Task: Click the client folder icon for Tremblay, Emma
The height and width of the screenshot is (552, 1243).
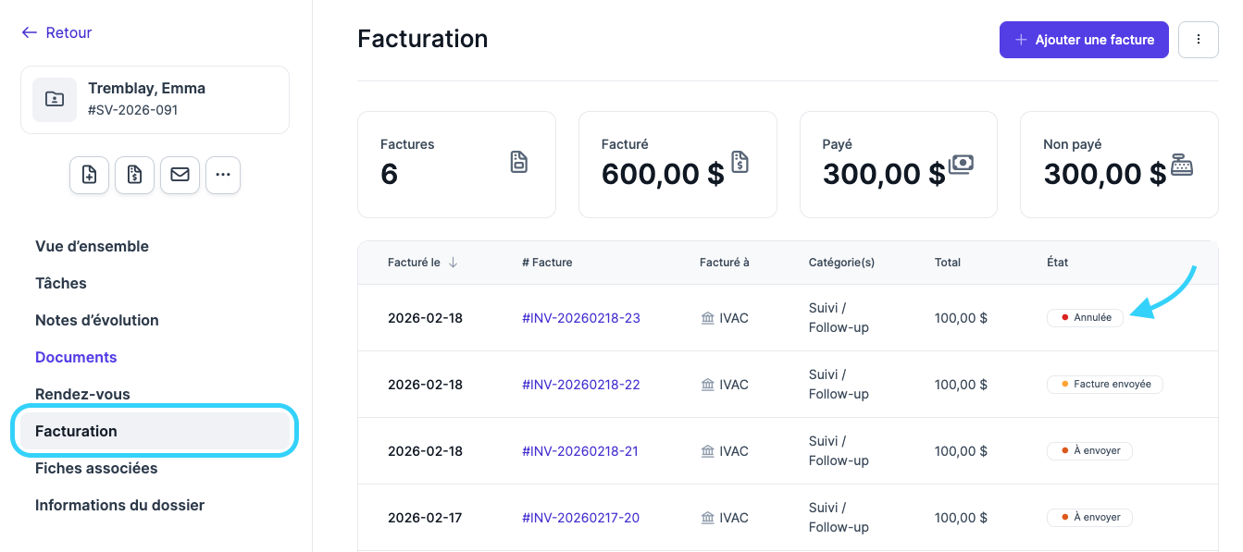Action: pyautogui.click(x=55, y=100)
